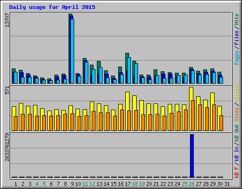242x189 pixels.
Task: Click the 'Sites' legend label
Action: pyautogui.click(x=236, y=114)
